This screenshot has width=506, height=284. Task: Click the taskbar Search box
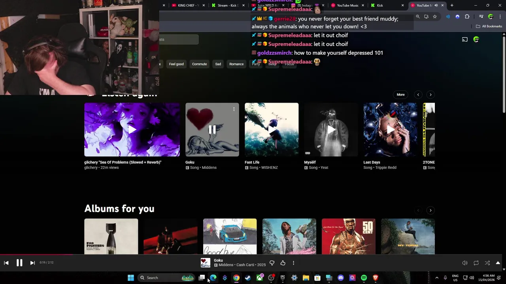click(166, 278)
